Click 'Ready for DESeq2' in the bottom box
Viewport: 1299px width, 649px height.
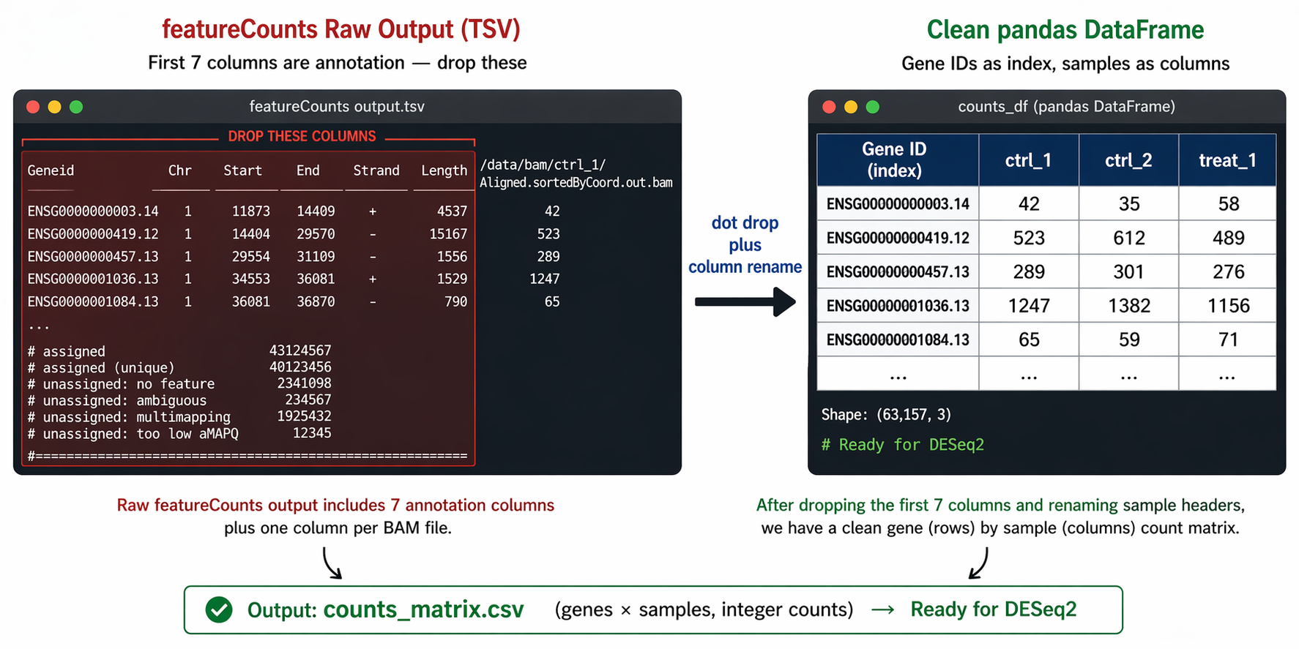click(994, 609)
